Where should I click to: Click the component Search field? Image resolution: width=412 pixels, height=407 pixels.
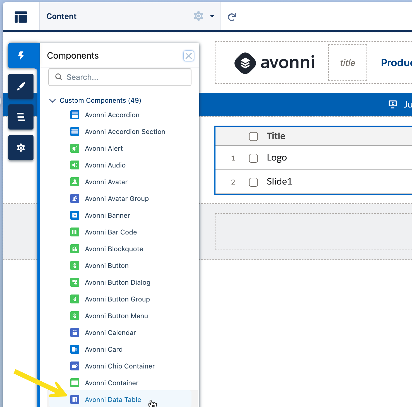point(120,77)
